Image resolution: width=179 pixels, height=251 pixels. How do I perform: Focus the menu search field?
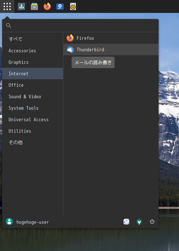81,25
